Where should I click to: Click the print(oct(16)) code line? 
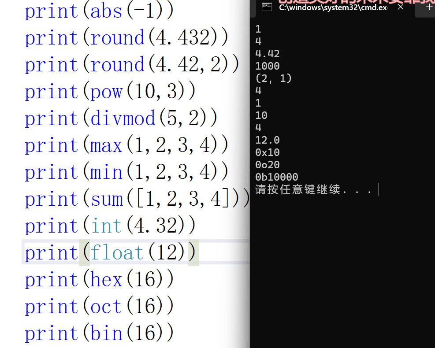(x=99, y=306)
